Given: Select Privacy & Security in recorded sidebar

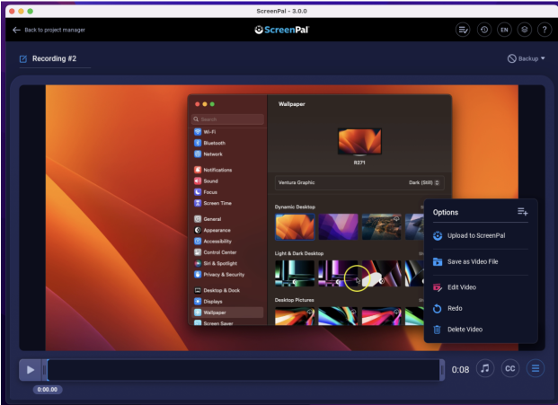Looking at the screenshot, I should coord(224,275).
